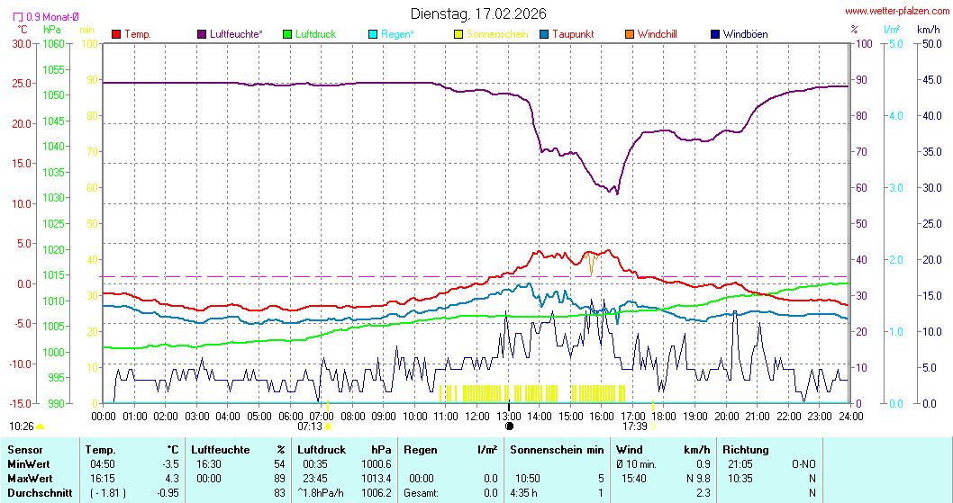
Task: Click the cyan Regen legend square
Action: click(373, 34)
